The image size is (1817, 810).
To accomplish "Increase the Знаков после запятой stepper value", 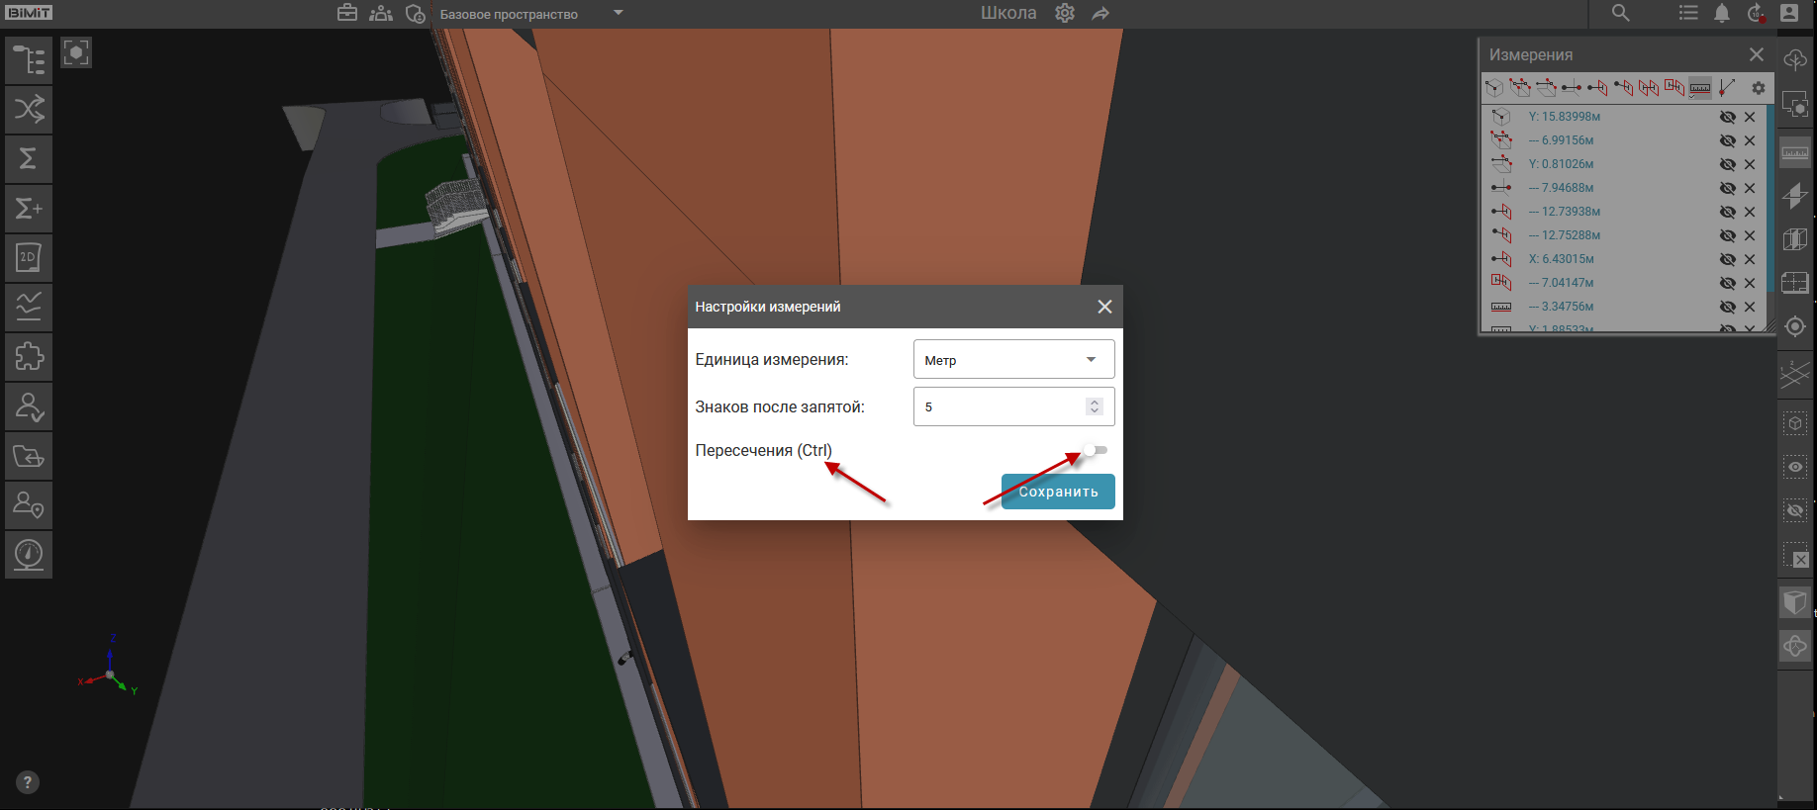I will pos(1094,402).
